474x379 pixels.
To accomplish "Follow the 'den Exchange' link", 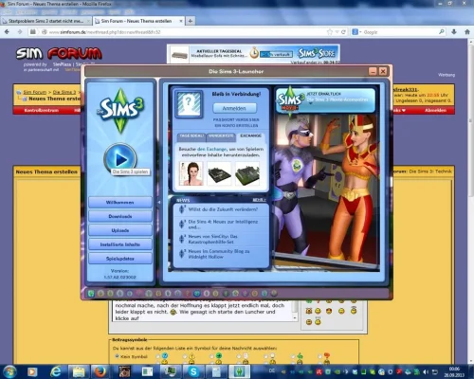I will tap(211, 149).
